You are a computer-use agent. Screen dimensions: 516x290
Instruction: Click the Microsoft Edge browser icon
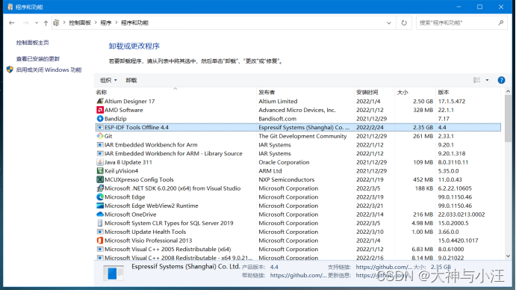point(100,197)
